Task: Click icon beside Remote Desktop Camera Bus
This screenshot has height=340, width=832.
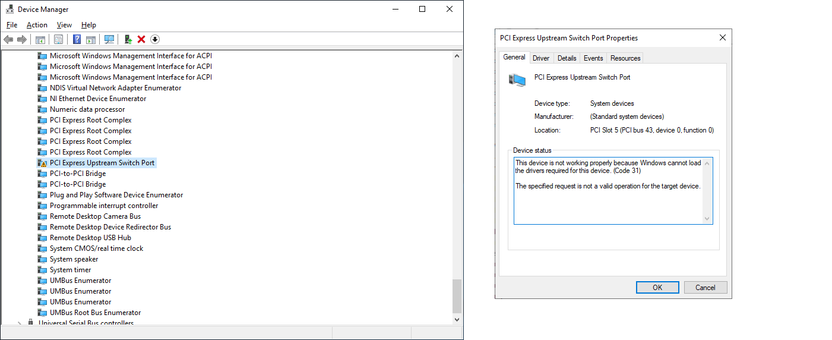Action: click(x=42, y=216)
